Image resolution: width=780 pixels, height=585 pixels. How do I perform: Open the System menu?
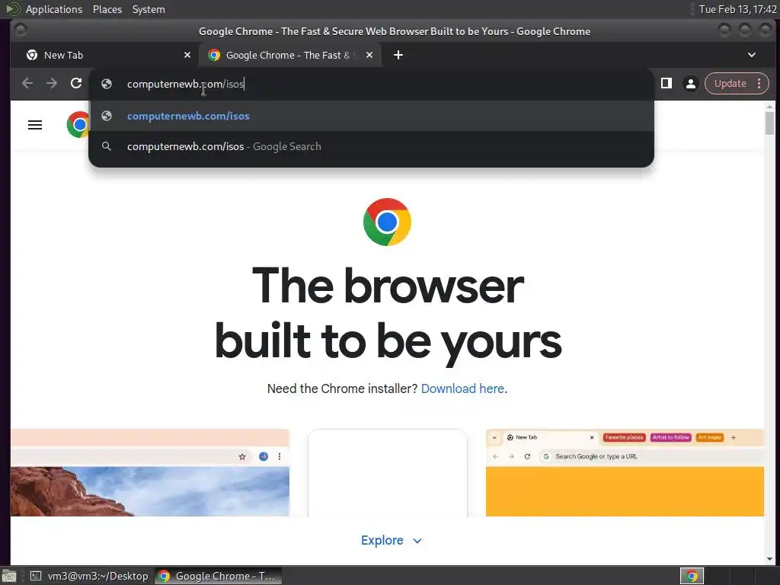[149, 9]
